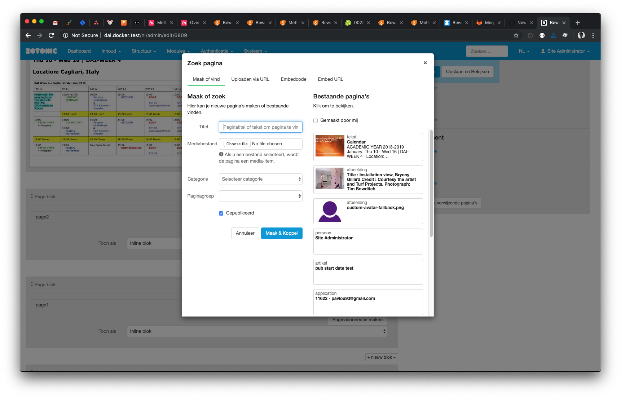Click the Zotonic logo
Image resolution: width=621 pixels, height=398 pixels.
pos(41,51)
